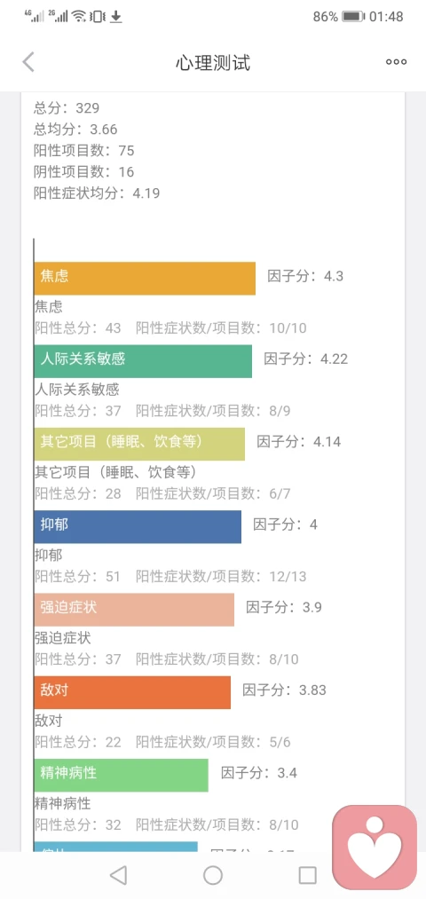Tap the battery indicator in status bar
Viewport: 426px width, 899px height.
coord(353,17)
